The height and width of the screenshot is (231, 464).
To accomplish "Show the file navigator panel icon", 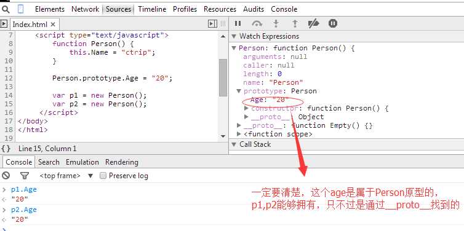I will (4, 24).
